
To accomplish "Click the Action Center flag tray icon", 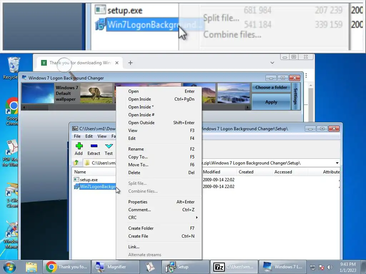I will [x=321, y=267].
